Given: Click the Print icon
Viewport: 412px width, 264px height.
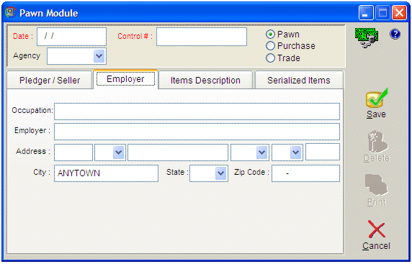Looking at the screenshot, I should 377,191.
